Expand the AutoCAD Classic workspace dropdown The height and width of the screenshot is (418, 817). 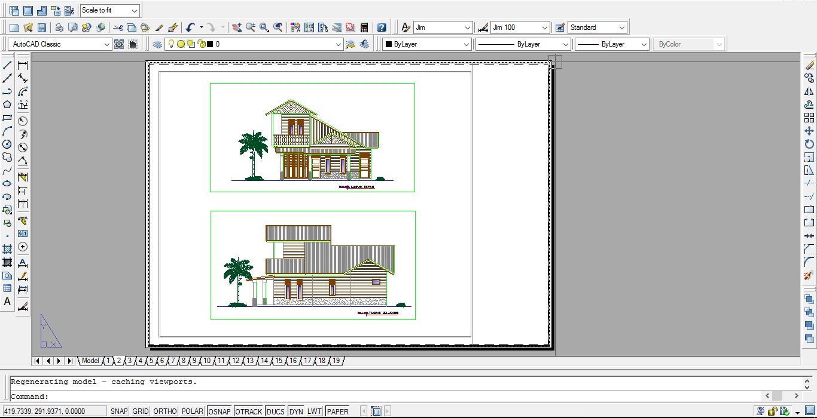tap(107, 44)
